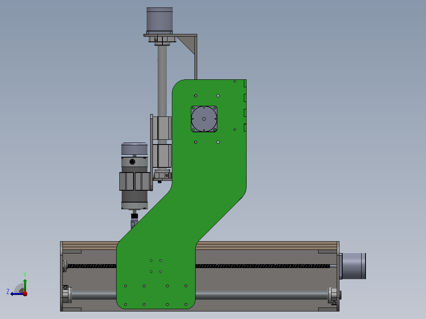Select the thin vertical carriage plate beside the spindle
Image resolution: width=426 pixels, height=319 pixels.
tap(152, 152)
